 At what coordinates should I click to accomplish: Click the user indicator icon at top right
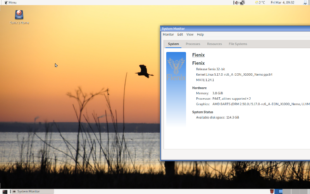point(305,3)
